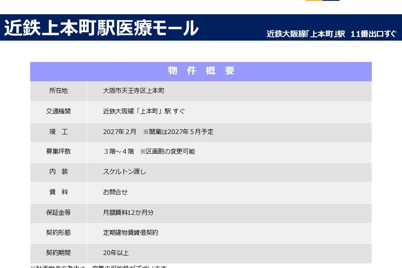The height and width of the screenshot is (268, 402).
Task: Click the value 定期建物賃貸借契約
Action: tap(131, 232)
